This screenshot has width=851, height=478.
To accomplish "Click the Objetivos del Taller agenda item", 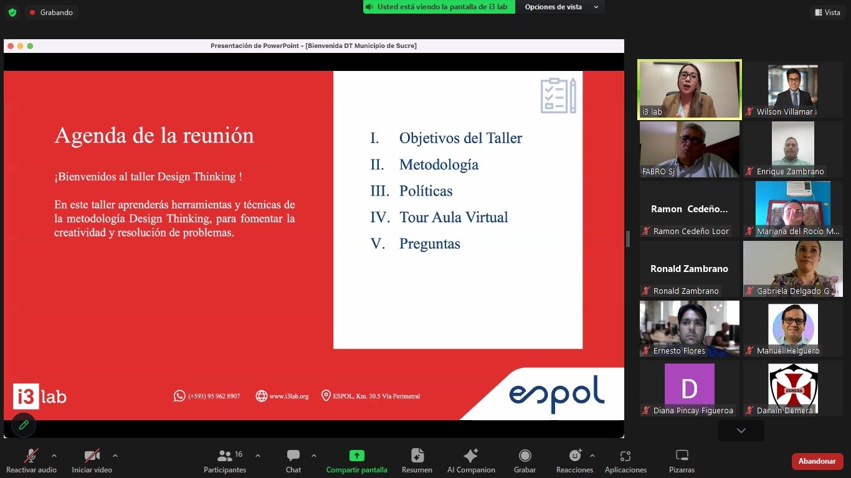I will [x=460, y=138].
